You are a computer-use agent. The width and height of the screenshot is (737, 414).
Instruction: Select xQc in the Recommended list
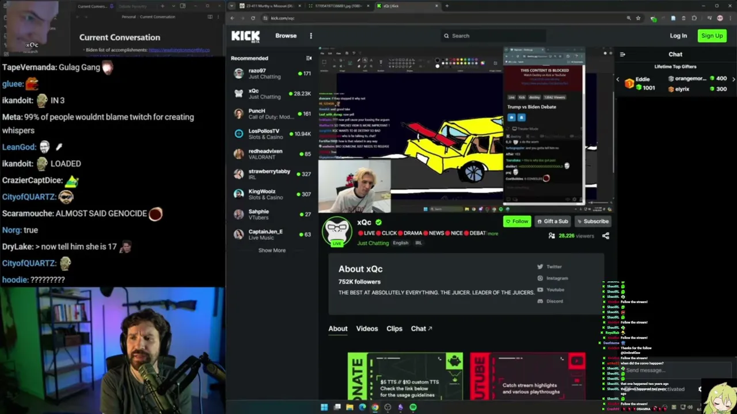coord(272,94)
